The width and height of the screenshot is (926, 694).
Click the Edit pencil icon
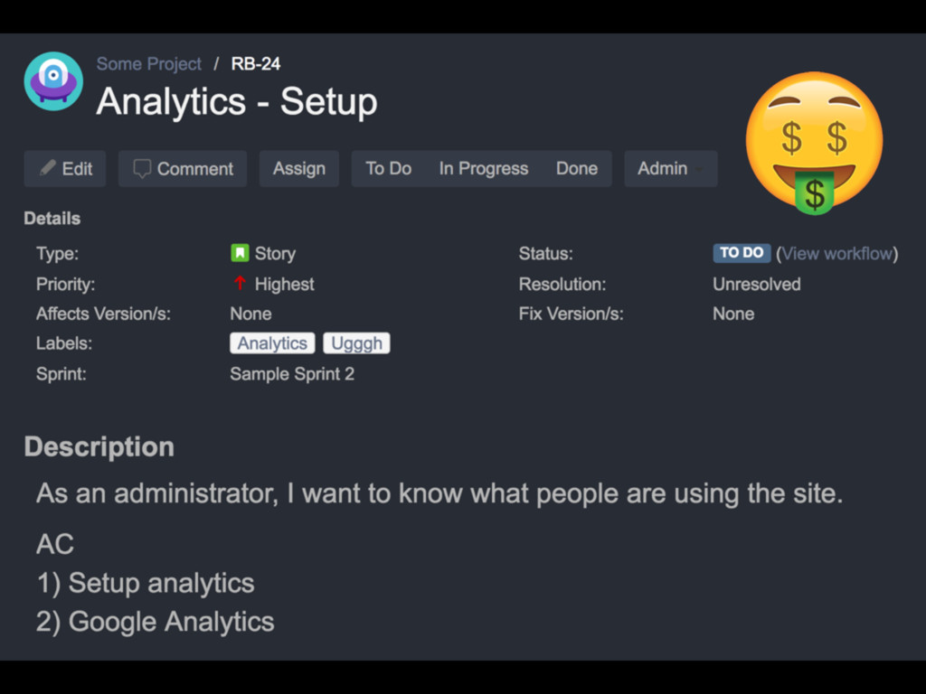[x=48, y=168]
